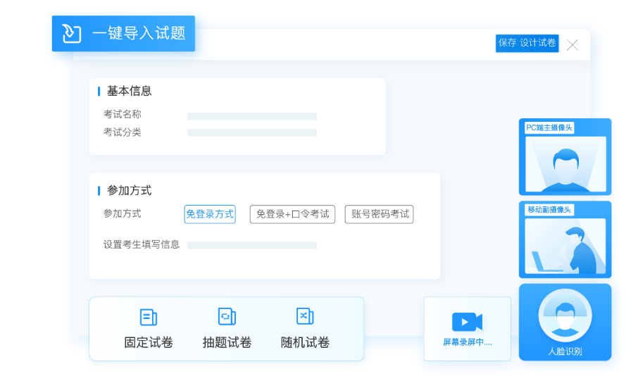Click the 设置考生填写信息 field
This screenshot has height=388, width=638.
pos(251,245)
